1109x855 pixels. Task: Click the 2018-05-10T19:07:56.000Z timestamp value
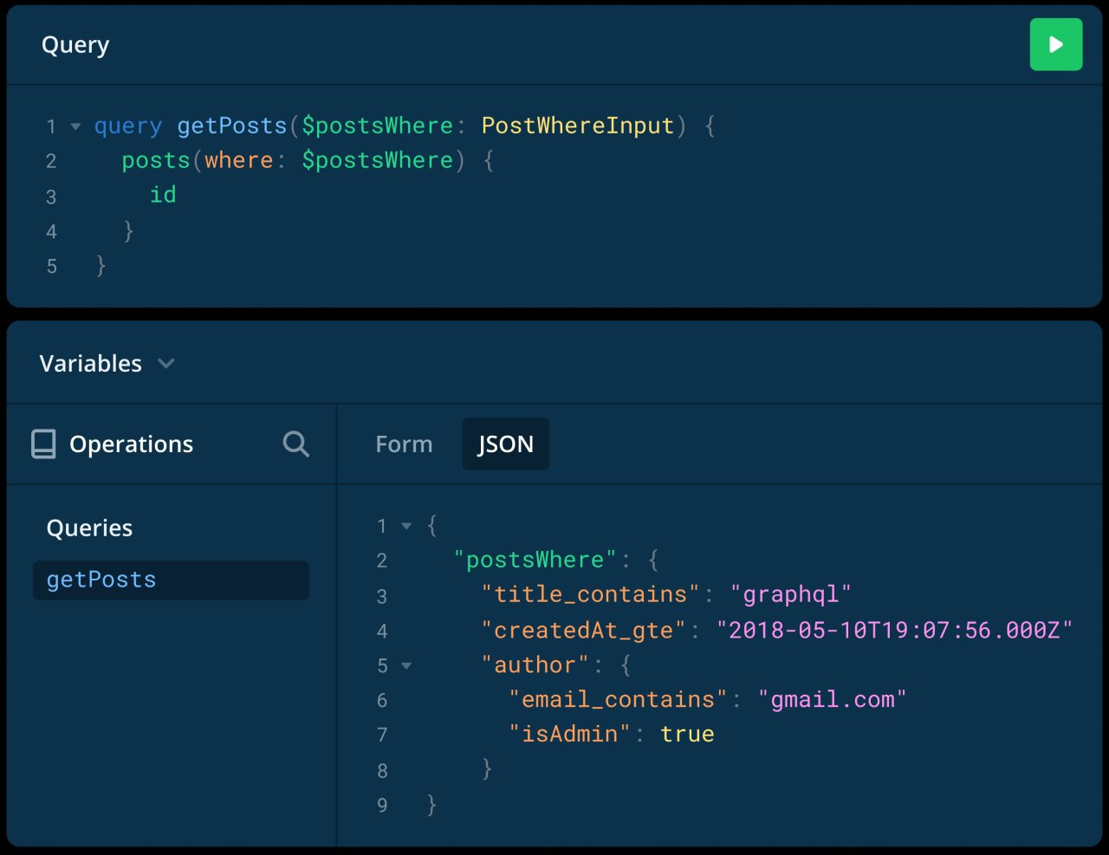[x=895, y=630]
